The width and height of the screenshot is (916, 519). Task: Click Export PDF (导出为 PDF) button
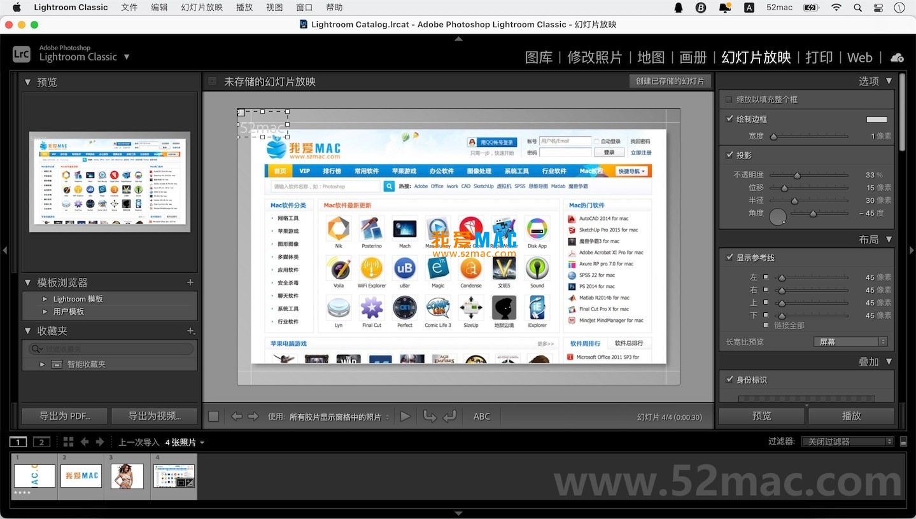(64, 416)
